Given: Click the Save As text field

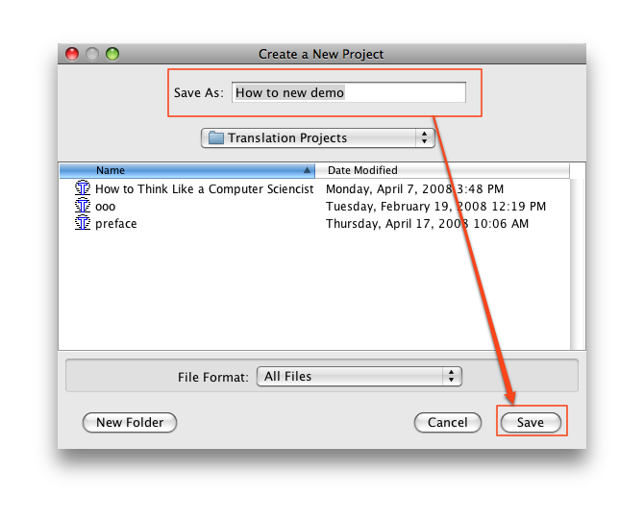Looking at the screenshot, I should [348, 92].
